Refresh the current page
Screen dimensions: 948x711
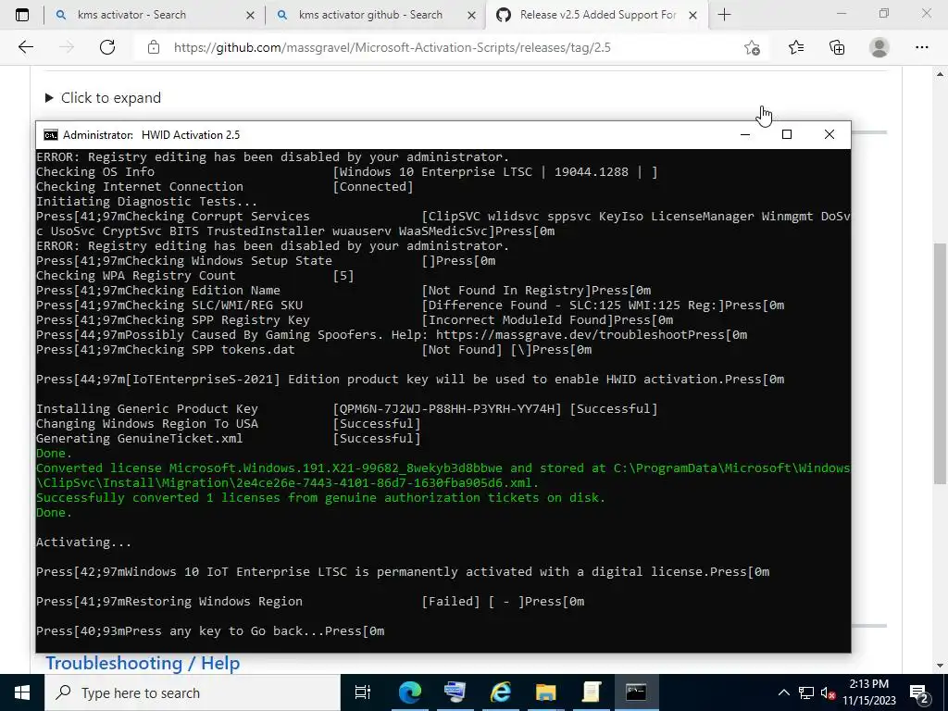[x=107, y=47]
